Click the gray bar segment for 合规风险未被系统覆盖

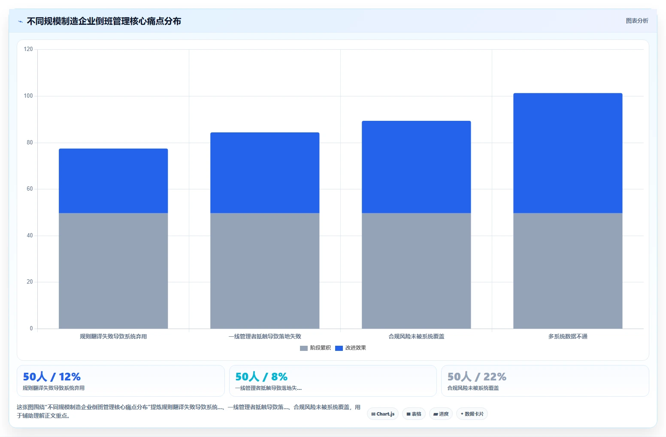coord(416,271)
